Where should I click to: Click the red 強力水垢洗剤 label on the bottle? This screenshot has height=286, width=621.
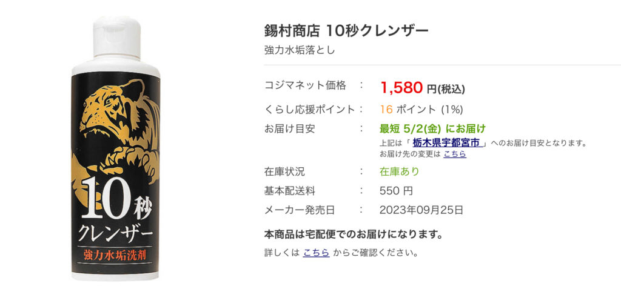115,253
